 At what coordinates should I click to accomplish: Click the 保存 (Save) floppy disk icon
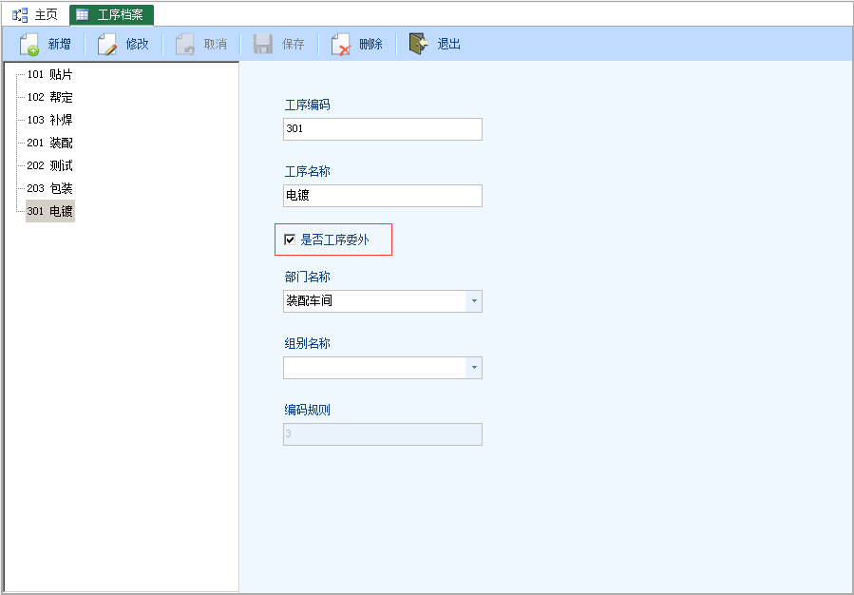pos(263,44)
